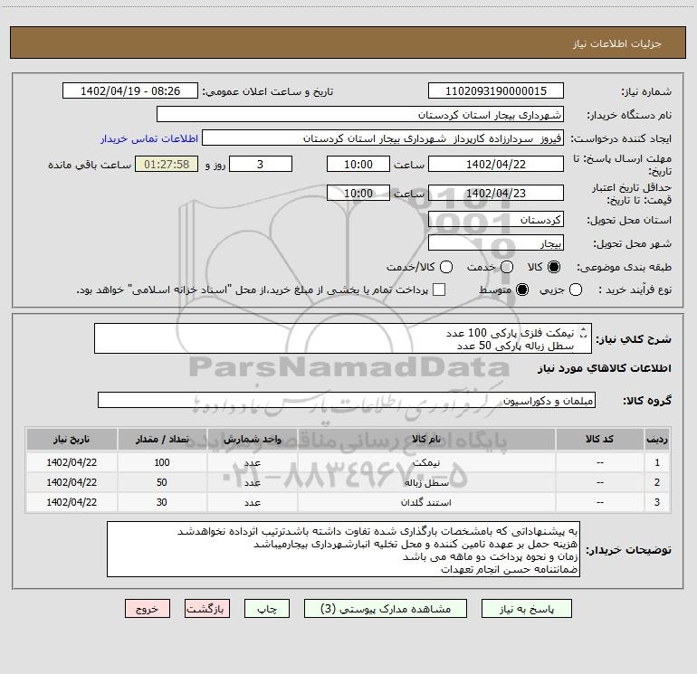Click the buyer organization name field
Viewport: 697px width, 674px height.
360,115
